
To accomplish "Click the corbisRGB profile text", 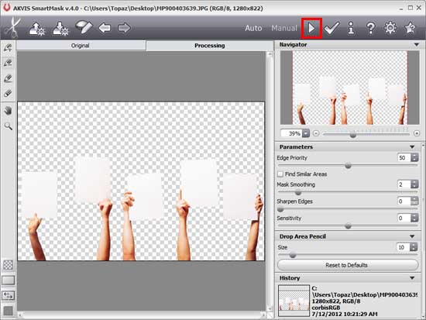I will click(x=325, y=308).
